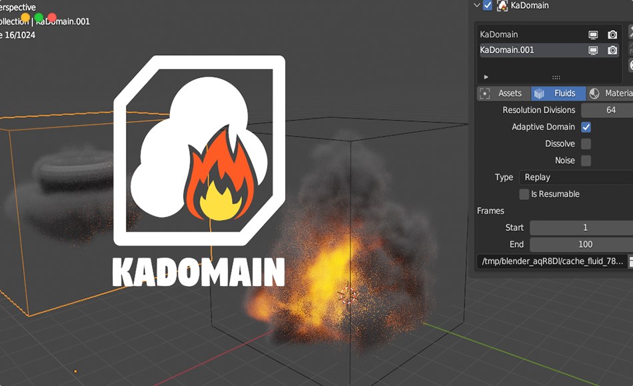Click the red dot indicator at top left
This screenshot has height=386, width=633.
pos(51,17)
